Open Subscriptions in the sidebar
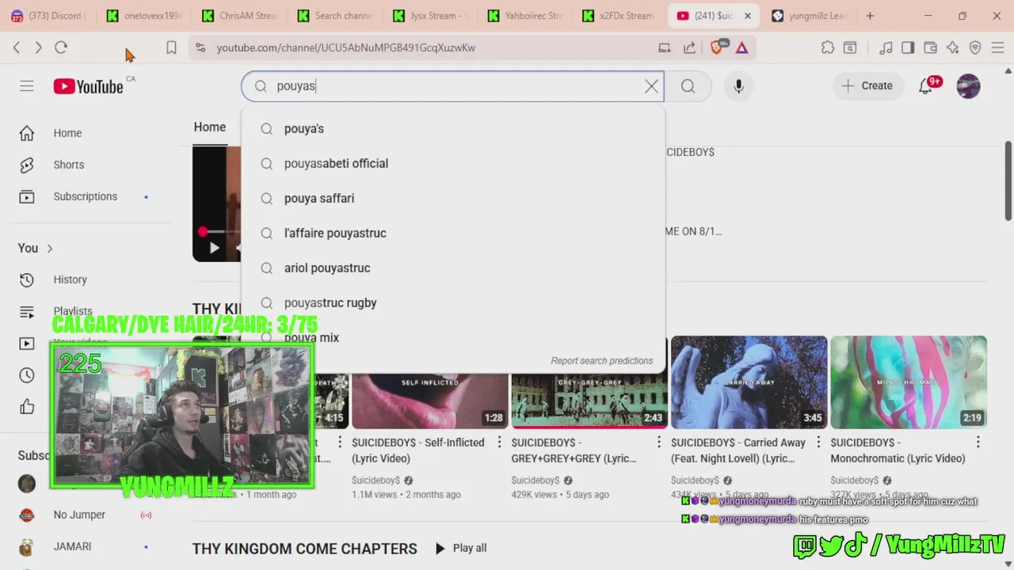 87,196
